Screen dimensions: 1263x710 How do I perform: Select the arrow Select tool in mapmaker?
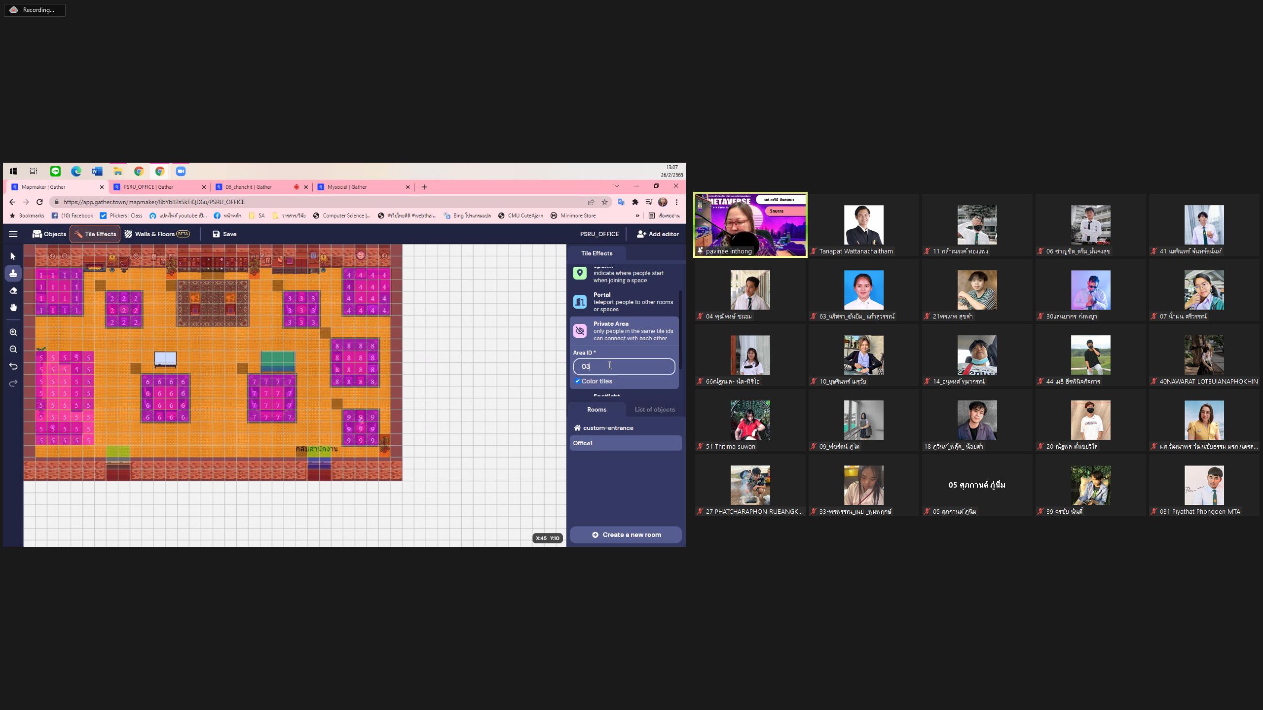pos(13,256)
